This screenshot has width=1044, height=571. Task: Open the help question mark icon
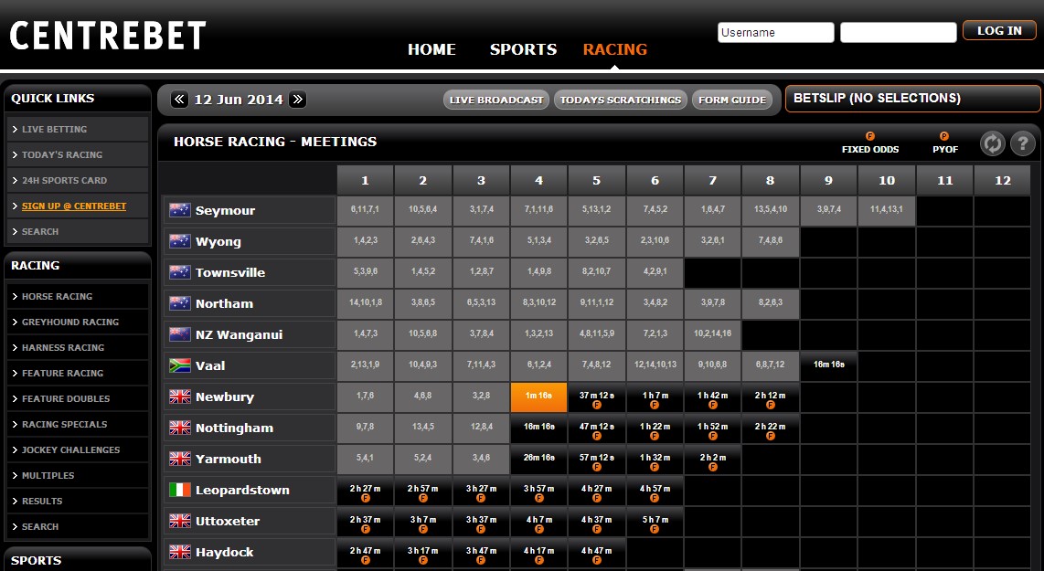tap(1023, 143)
